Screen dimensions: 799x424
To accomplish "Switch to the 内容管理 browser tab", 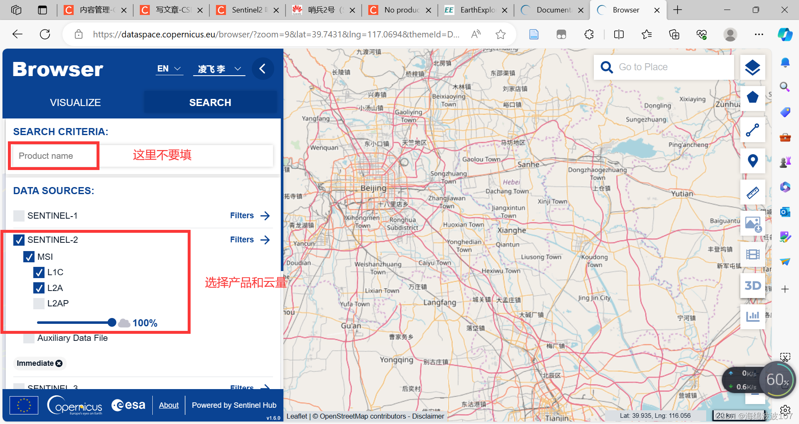I will pos(95,10).
